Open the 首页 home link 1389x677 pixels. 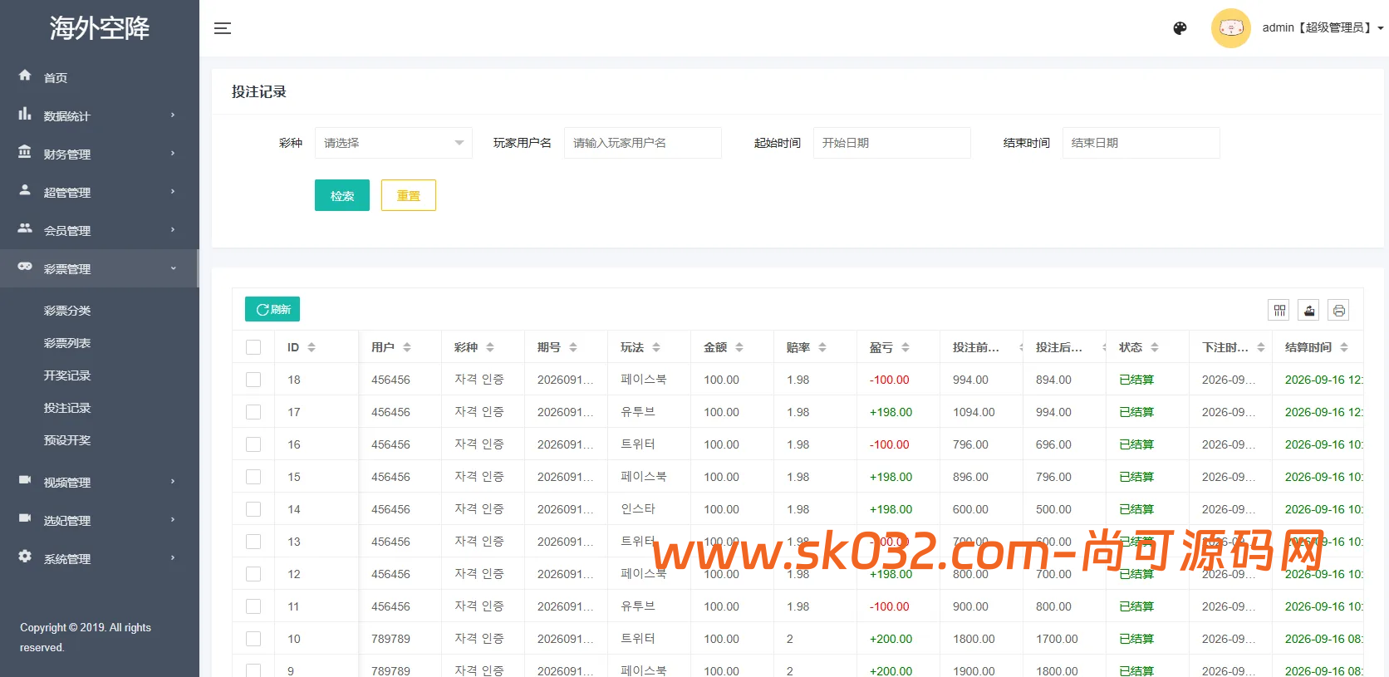pyautogui.click(x=56, y=78)
